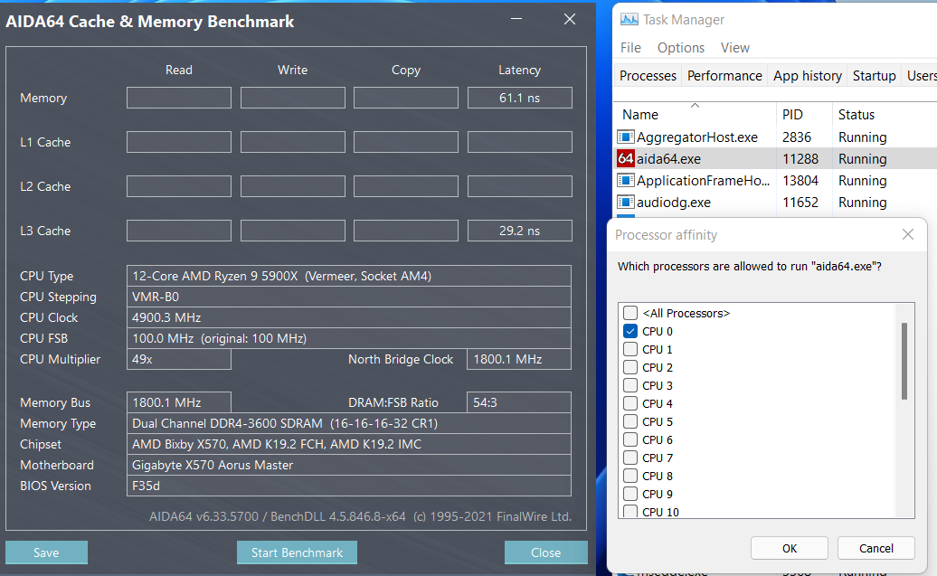Image resolution: width=937 pixels, height=576 pixels.
Task: Click the L1 Cache Read result field
Action: click(x=179, y=142)
